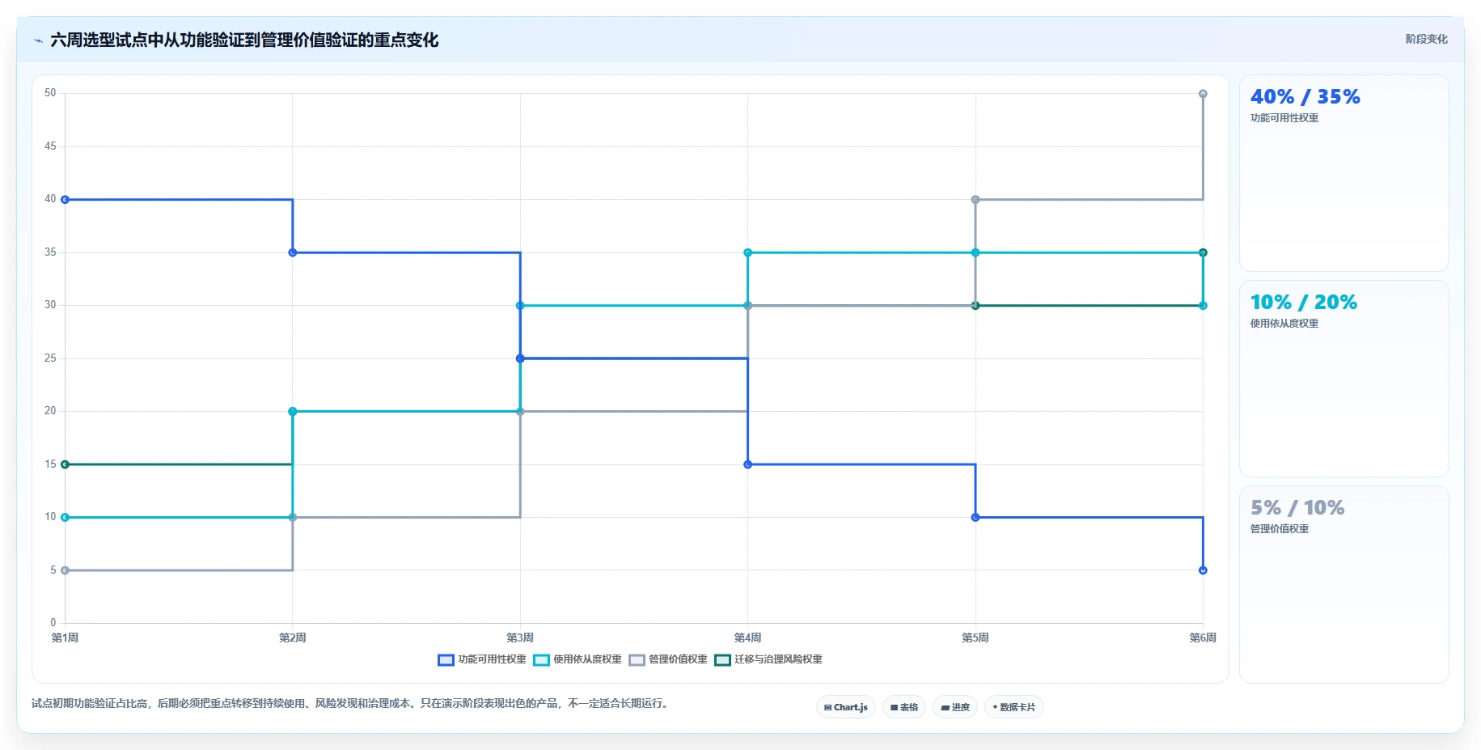Click the blue data point at 40 in 第1周

tap(66, 200)
